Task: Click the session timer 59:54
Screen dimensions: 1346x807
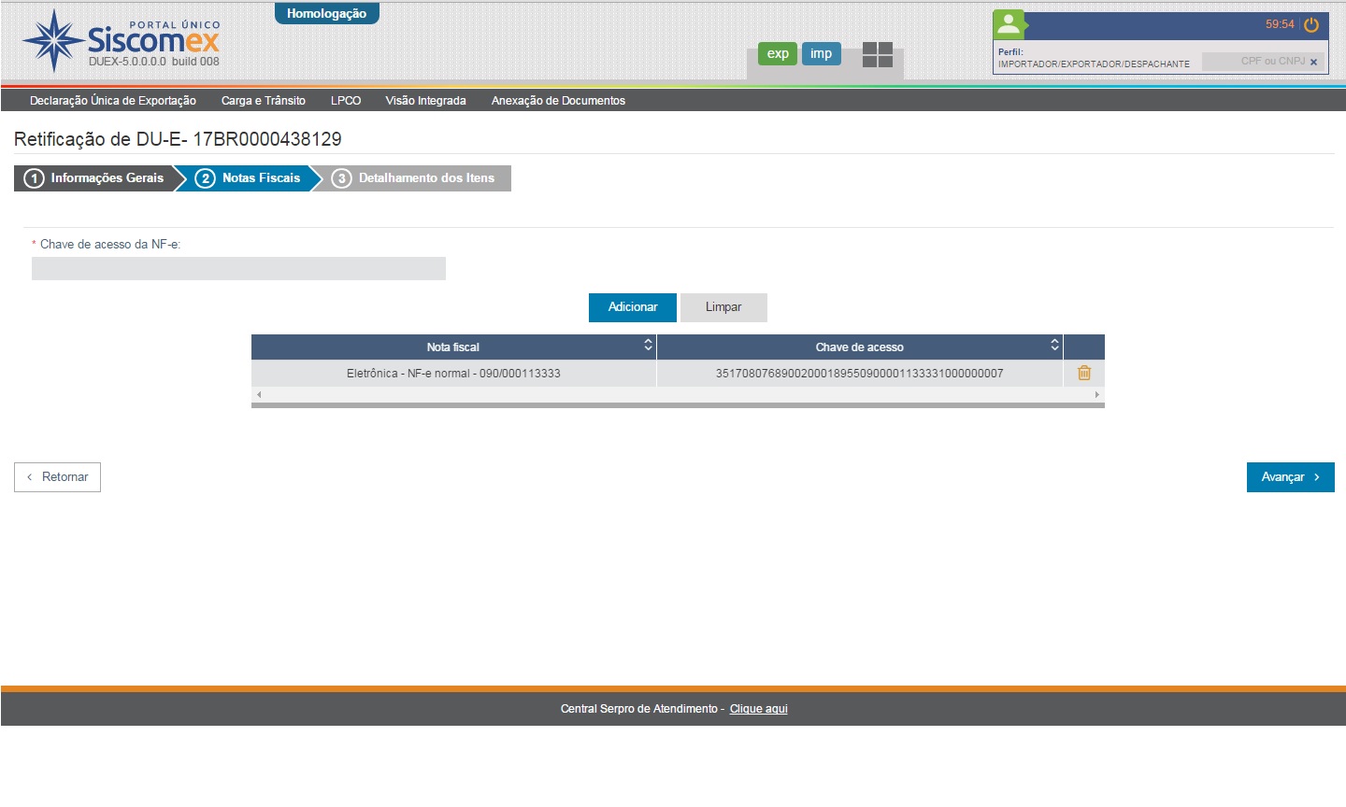Action: pyautogui.click(x=1280, y=24)
